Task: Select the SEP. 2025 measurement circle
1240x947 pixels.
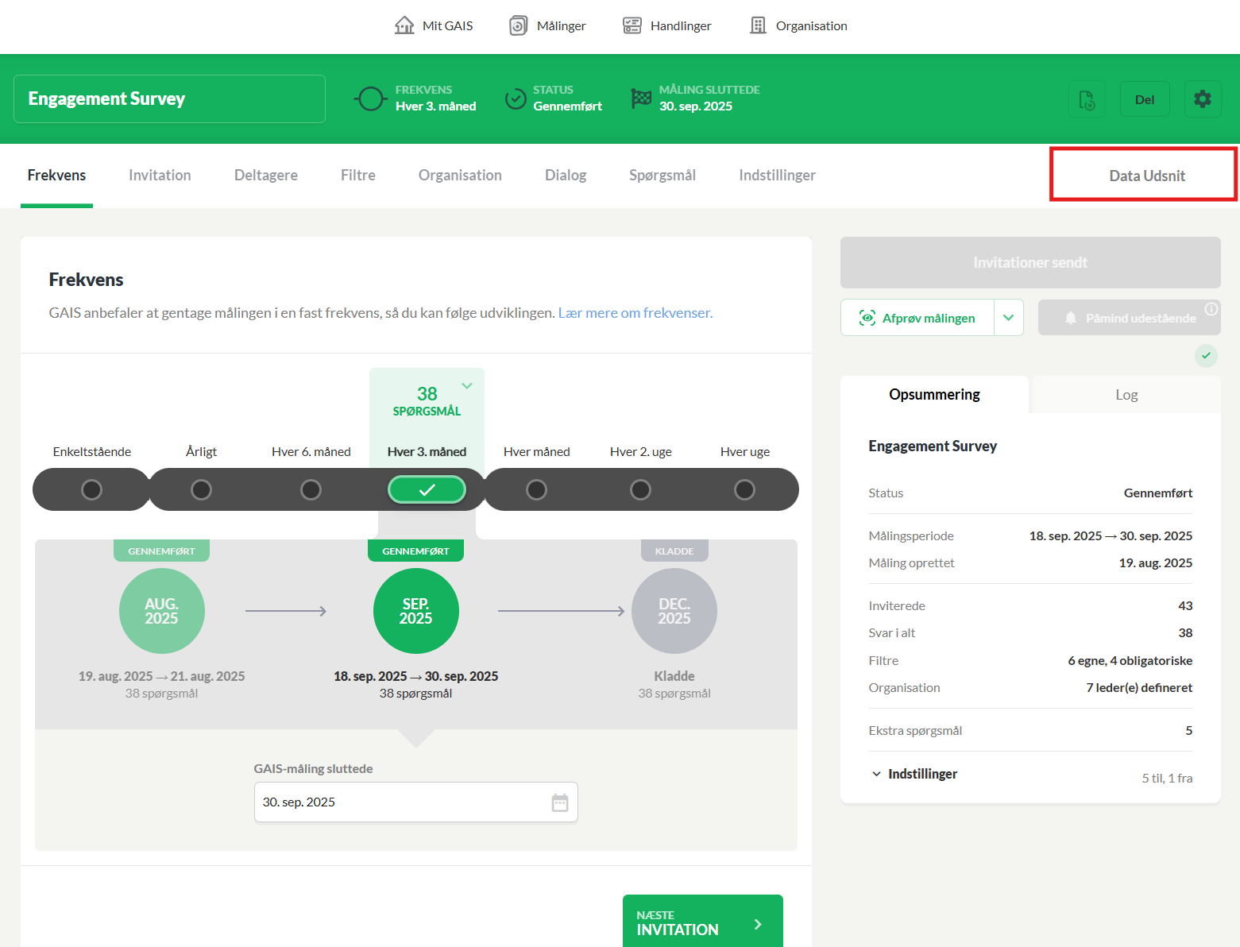Action: point(416,611)
